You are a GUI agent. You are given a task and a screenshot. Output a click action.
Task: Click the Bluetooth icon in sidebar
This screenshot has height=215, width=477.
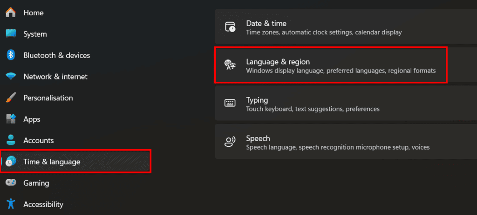(11, 55)
